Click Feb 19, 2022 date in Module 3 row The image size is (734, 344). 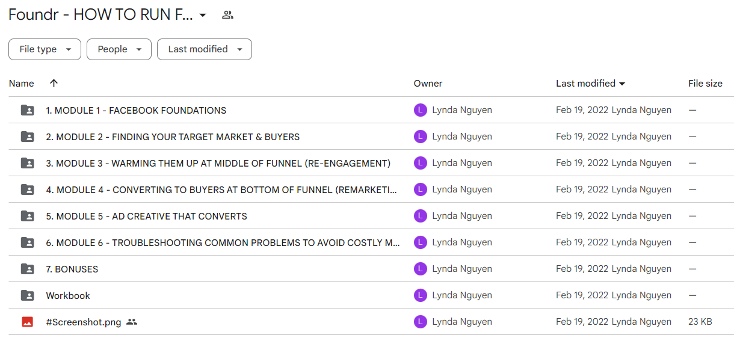coord(582,164)
